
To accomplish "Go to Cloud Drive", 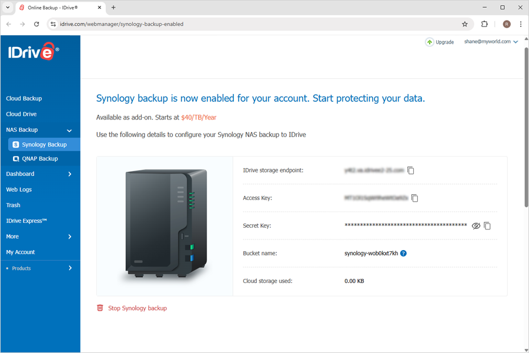I will click(x=21, y=114).
